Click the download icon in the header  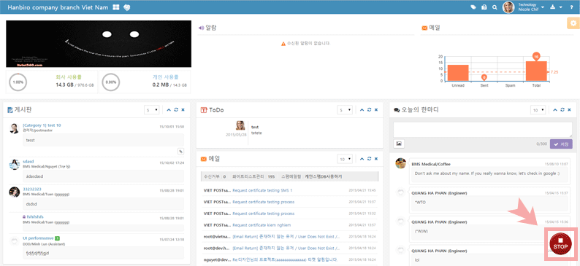[x=553, y=7]
